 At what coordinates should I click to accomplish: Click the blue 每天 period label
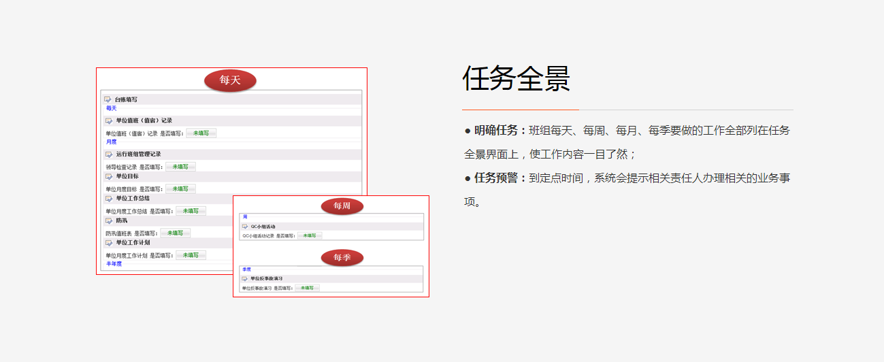[111, 108]
